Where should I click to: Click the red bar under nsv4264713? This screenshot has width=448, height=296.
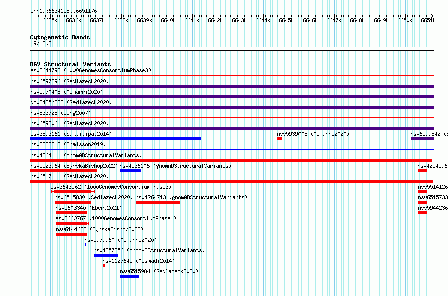(x=158, y=202)
